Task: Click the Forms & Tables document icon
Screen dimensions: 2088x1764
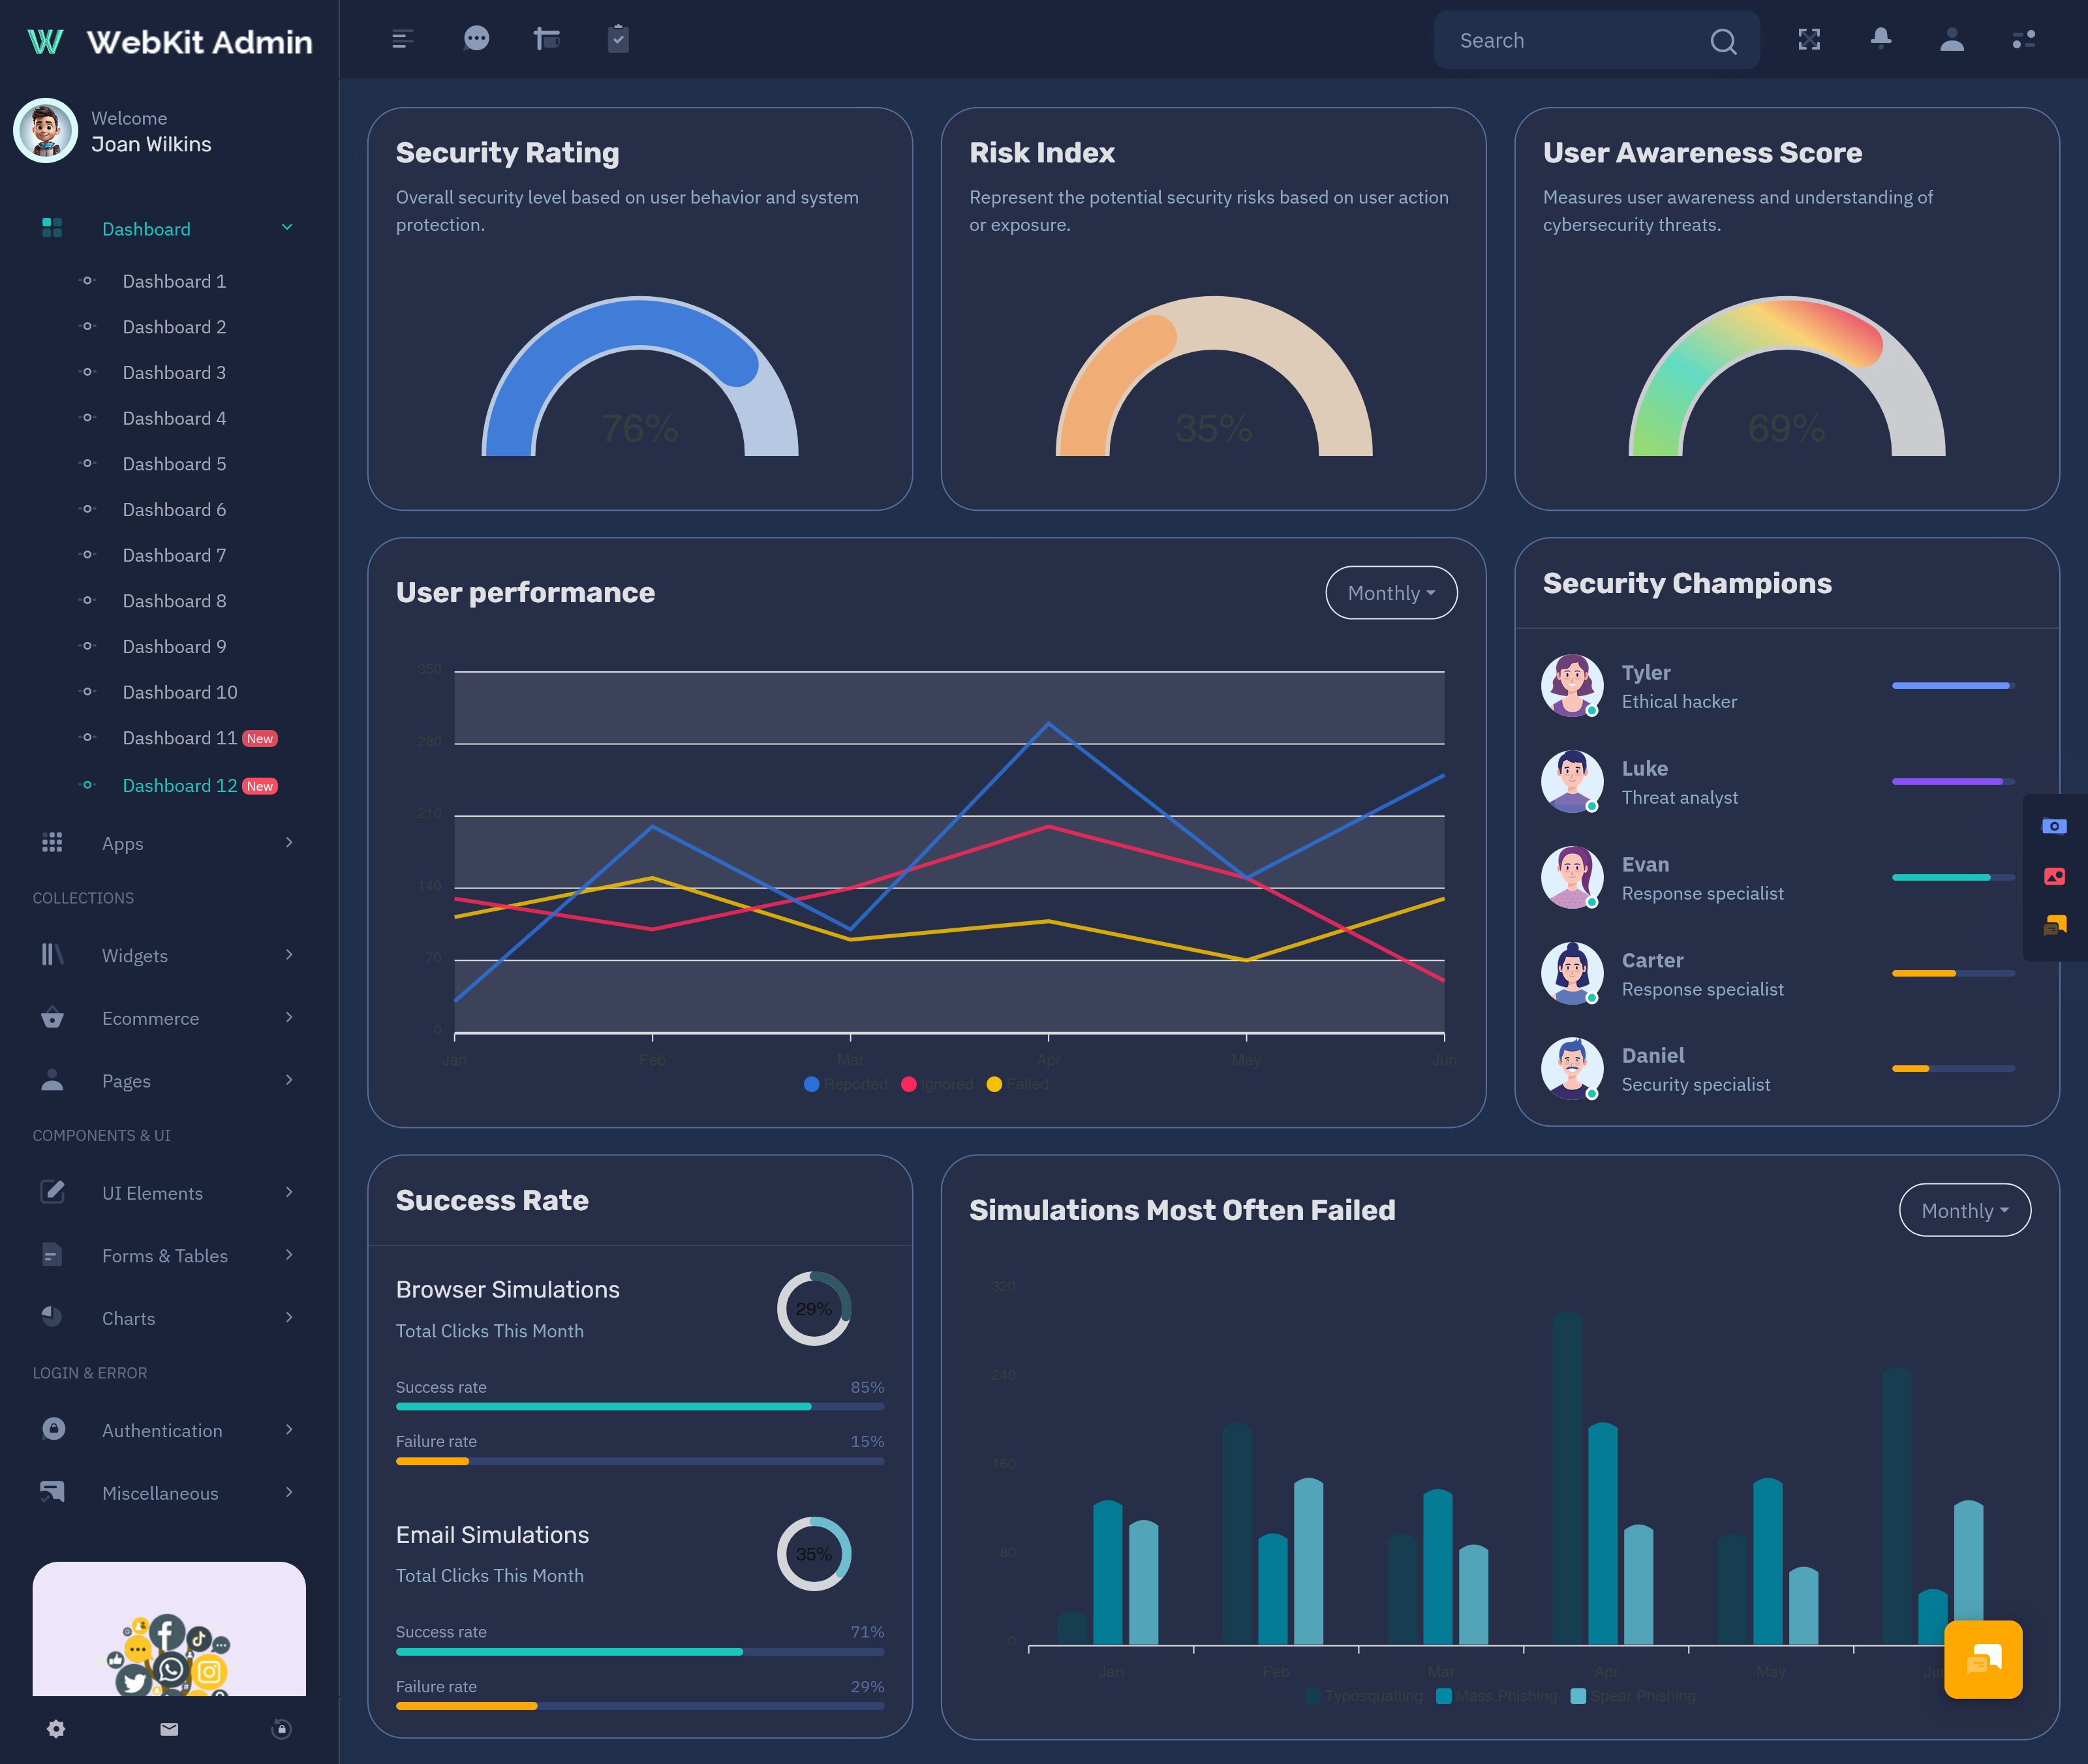Action: (x=52, y=1255)
